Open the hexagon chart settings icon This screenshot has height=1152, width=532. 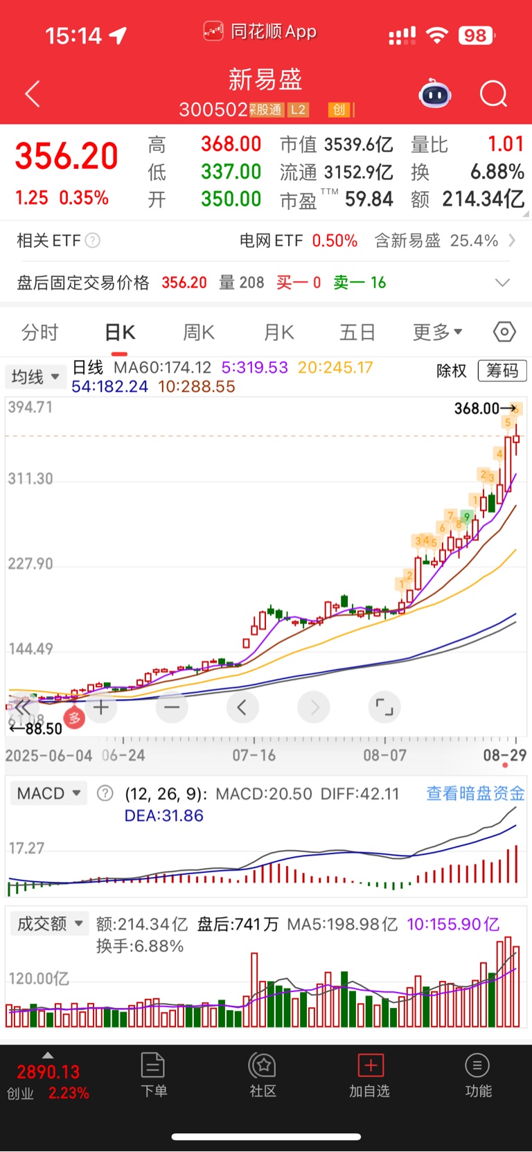click(504, 333)
